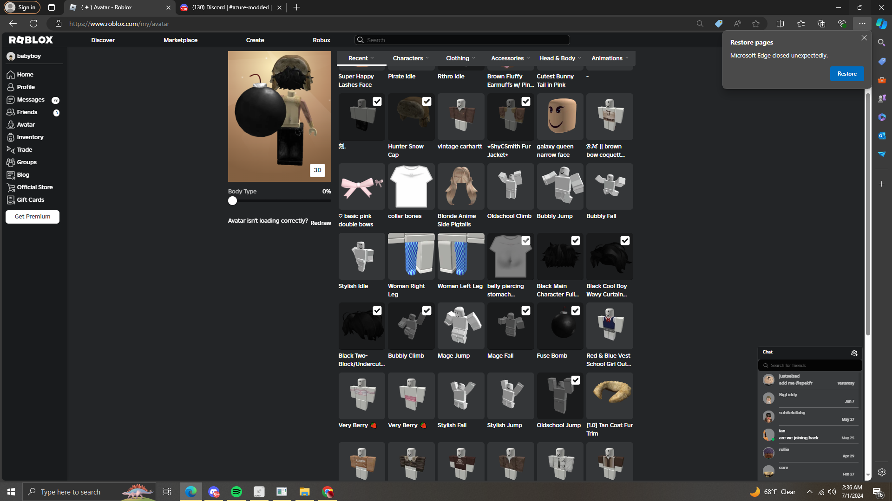Open the Avatar sidebar icon
892x501 pixels.
tap(11, 125)
